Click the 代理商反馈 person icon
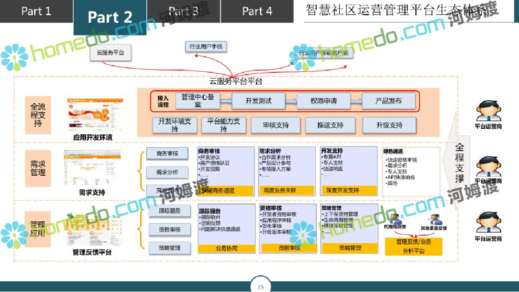 [395, 220]
